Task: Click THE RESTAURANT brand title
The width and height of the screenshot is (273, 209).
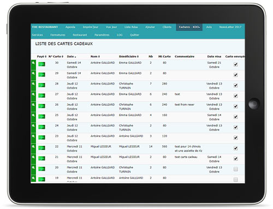Action: click(x=45, y=27)
